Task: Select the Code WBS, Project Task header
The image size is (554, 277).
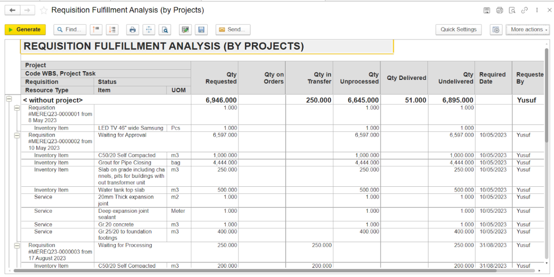Action: click(x=105, y=73)
